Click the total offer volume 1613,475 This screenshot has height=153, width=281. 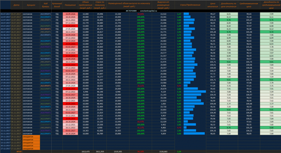(x=85, y=151)
